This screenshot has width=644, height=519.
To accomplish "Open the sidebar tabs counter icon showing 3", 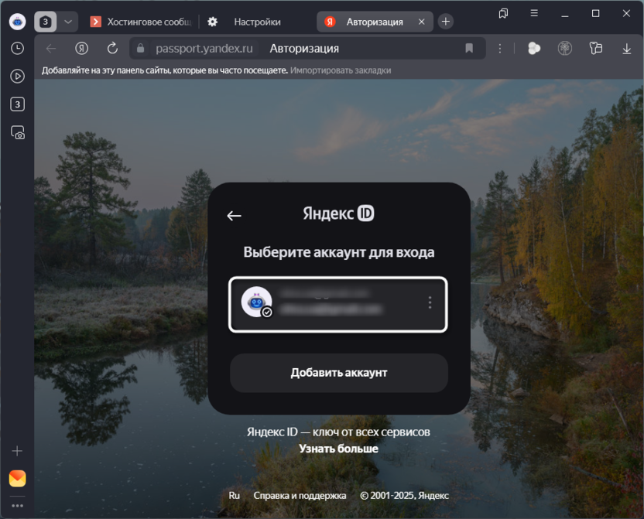I will point(17,104).
